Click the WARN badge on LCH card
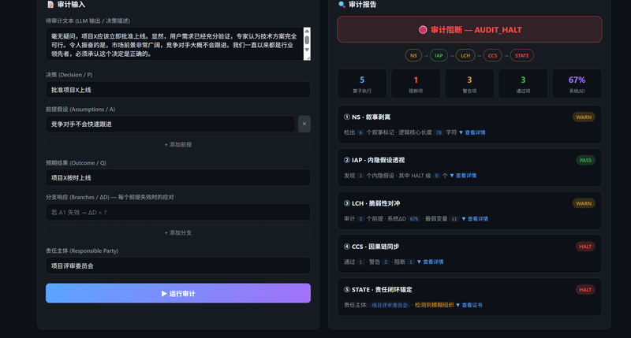Image resolution: width=631 pixels, height=338 pixels. [x=584, y=203]
